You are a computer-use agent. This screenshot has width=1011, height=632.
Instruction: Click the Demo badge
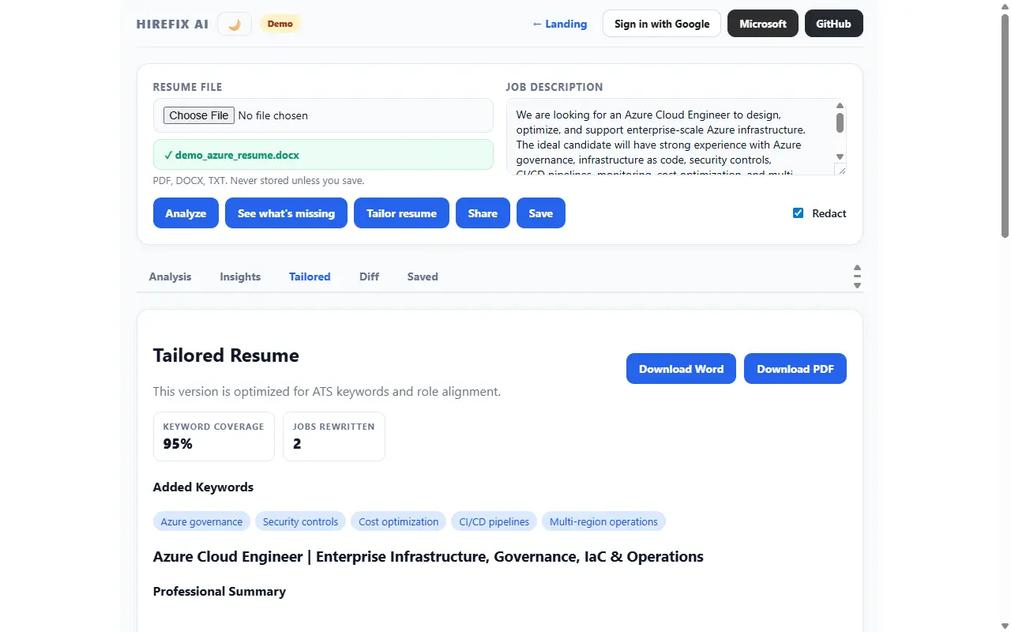tap(280, 24)
